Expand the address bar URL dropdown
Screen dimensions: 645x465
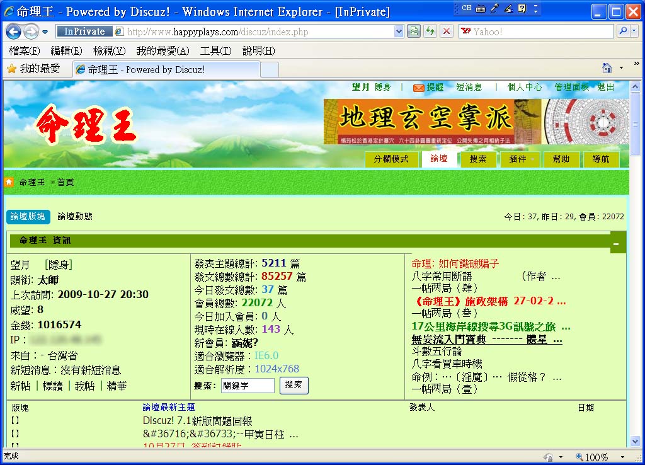[x=399, y=32]
